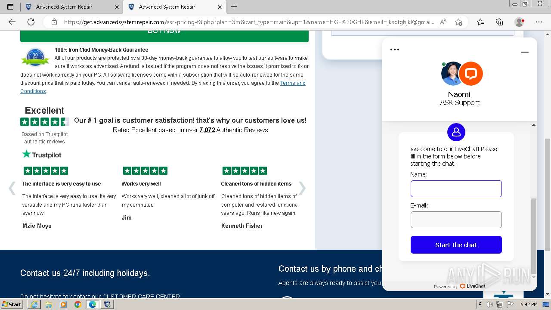Close the active Advanced System Repair tab

click(220, 7)
